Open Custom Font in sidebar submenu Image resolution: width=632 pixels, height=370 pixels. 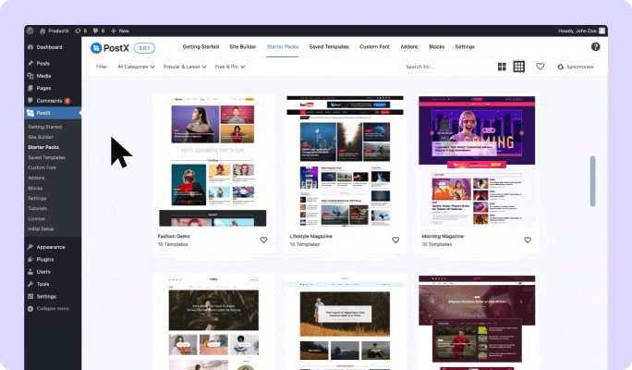tap(42, 167)
